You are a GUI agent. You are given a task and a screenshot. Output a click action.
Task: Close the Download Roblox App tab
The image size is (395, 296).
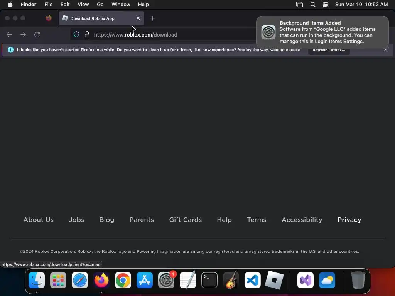[138, 18]
